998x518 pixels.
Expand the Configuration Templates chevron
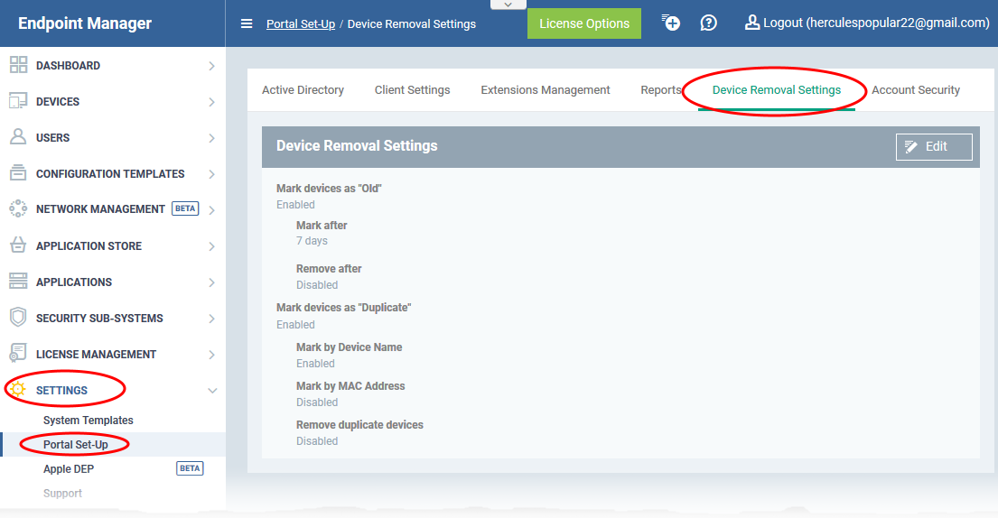[212, 174]
